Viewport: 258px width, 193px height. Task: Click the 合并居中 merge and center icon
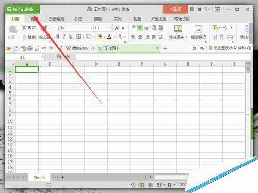(x=178, y=29)
